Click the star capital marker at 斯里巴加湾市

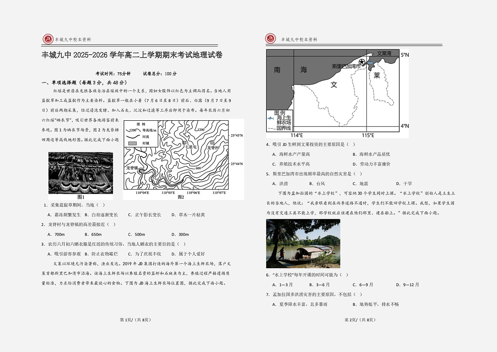362,63
